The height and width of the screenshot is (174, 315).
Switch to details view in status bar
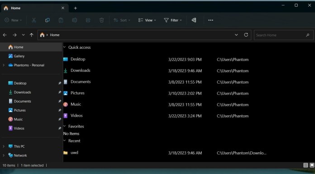(x=305, y=165)
